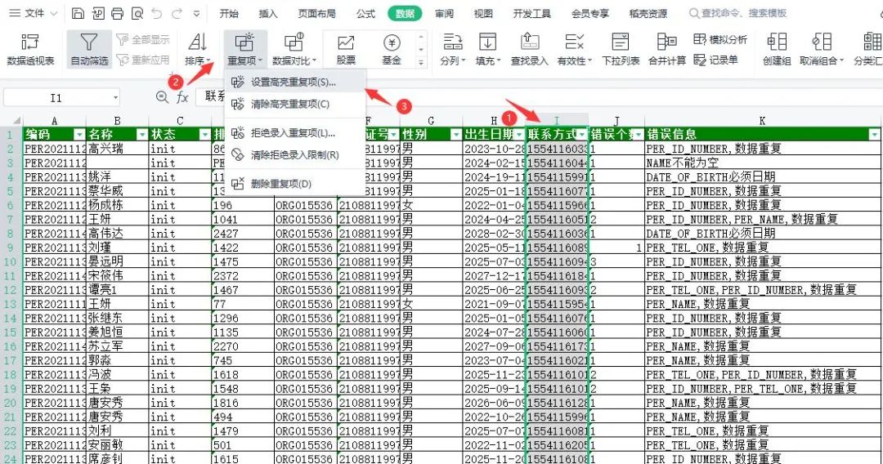Switch to the 开始 ribbon tab
Image resolution: width=883 pixels, height=464 pixels.
pyautogui.click(x=229, y=14)
